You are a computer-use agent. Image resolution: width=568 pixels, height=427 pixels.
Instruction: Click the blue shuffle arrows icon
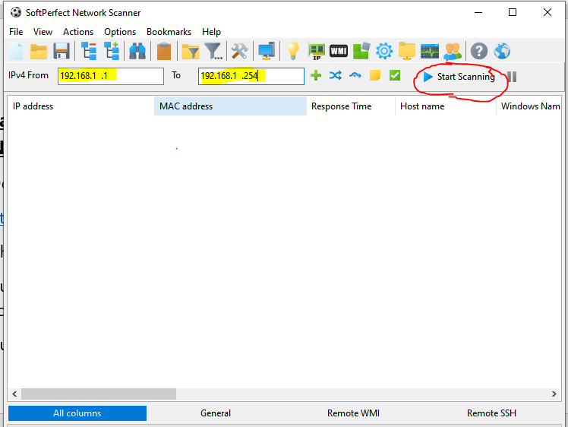pos(336,76)
